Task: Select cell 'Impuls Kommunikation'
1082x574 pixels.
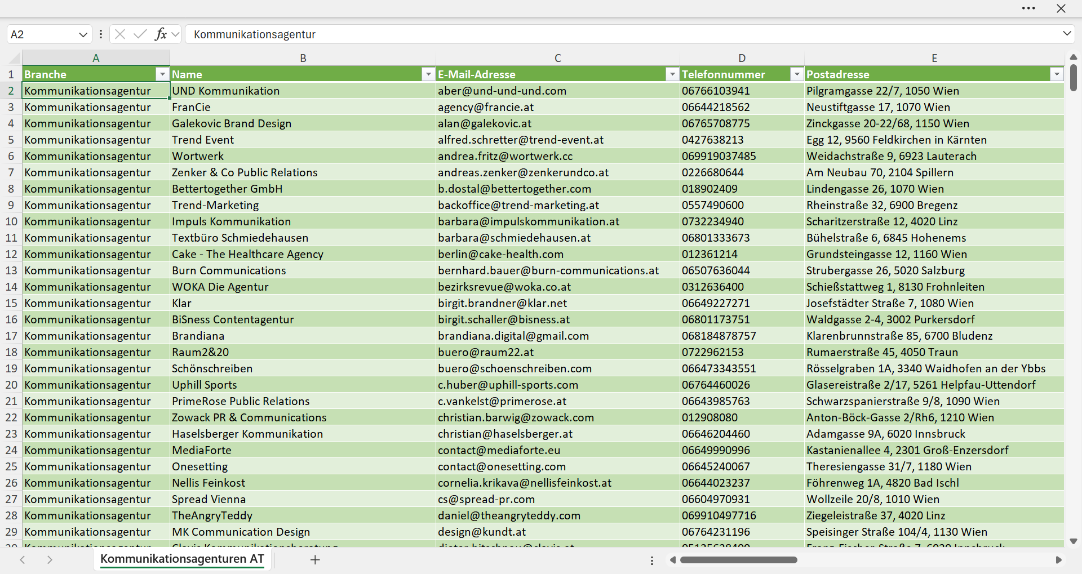Action: (303, 221)
